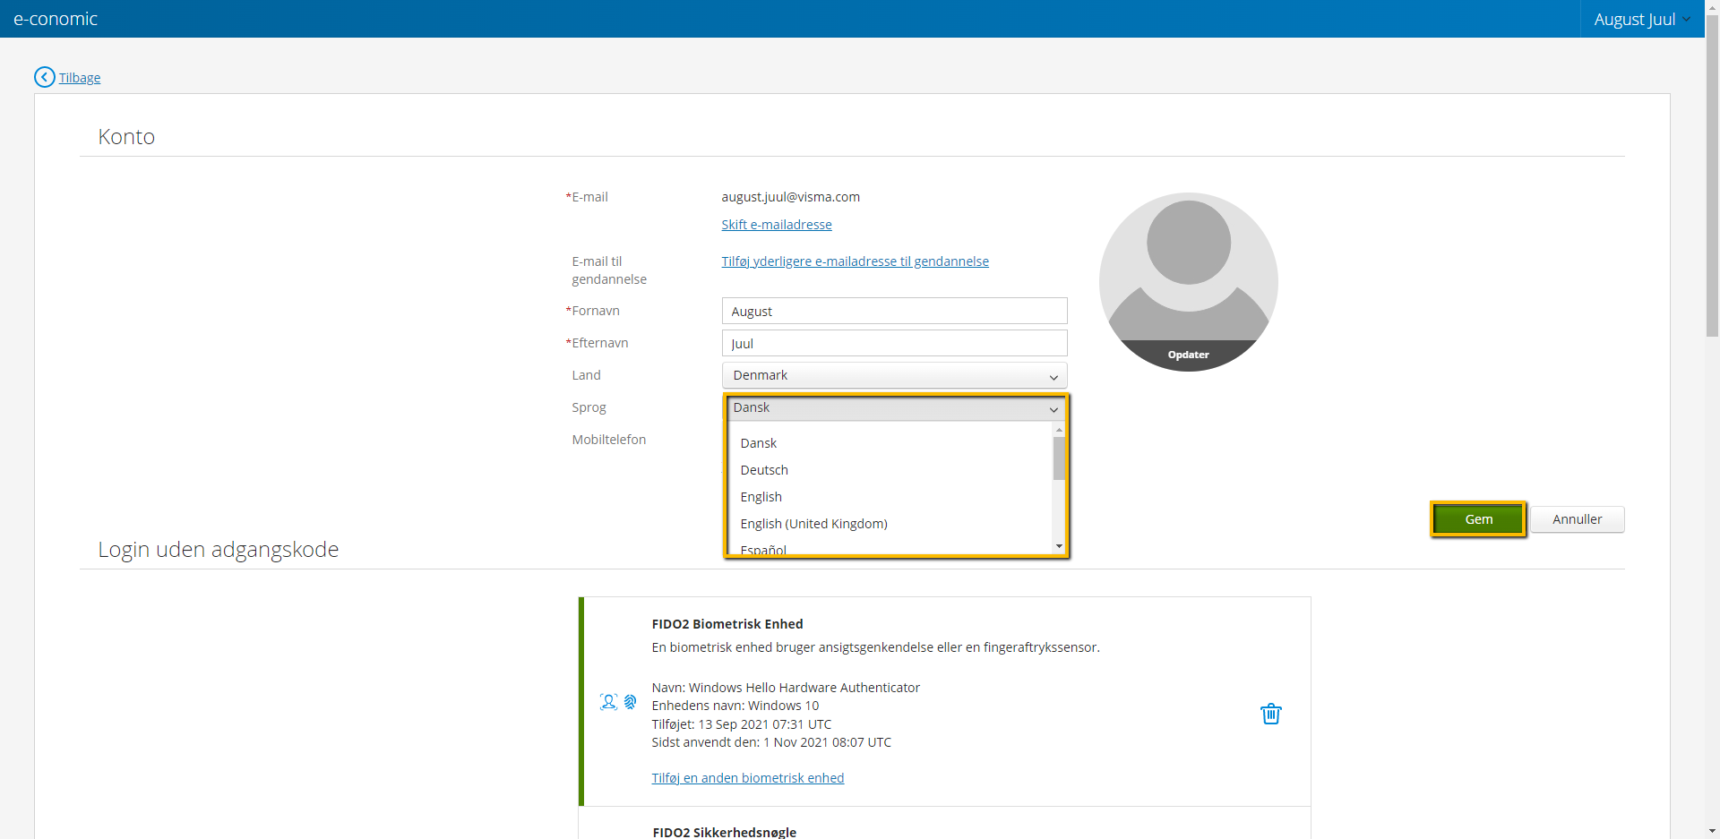Choose English (United Kingdom) in the language list

(813, 523)
